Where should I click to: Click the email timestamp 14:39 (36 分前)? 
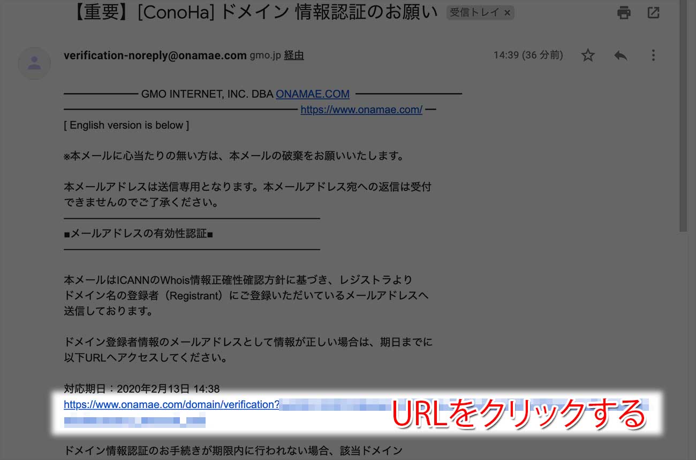click(528, 55)
